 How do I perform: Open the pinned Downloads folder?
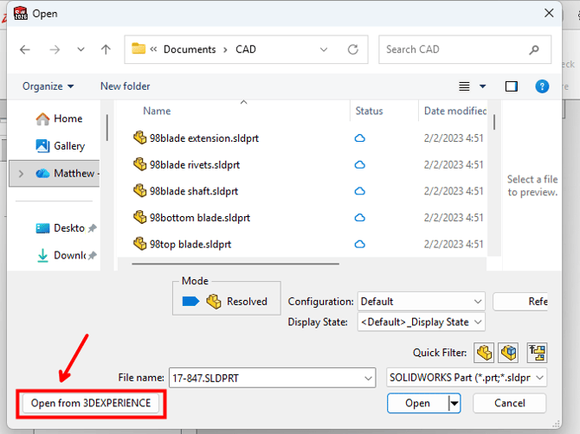[x=61, y=255]
